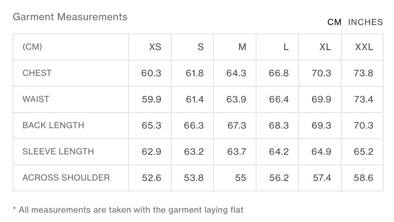Image resolution: width=394 pixels, height=222 pixels.
Task: Click the S size column header
Action: [x=200, y=47]
